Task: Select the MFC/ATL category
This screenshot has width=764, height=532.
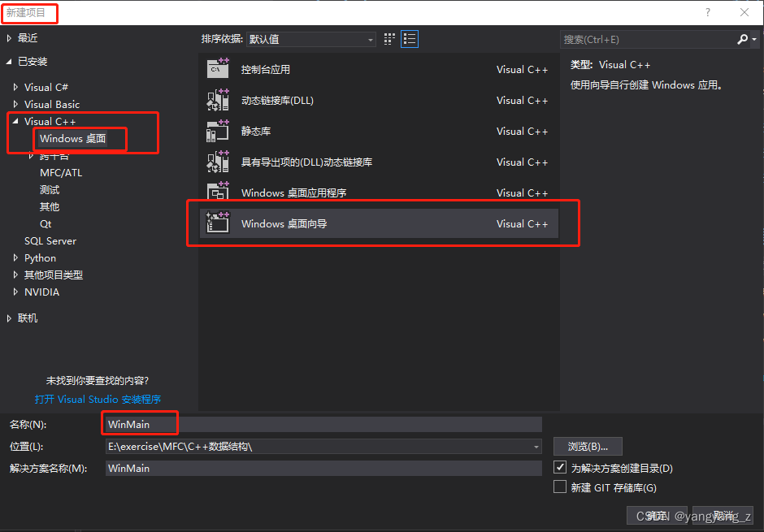Action: (61, 173)
